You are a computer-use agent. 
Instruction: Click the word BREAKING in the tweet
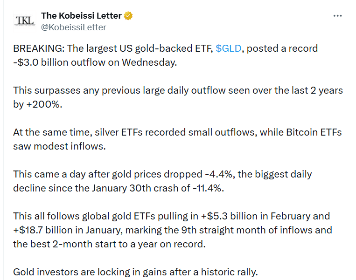point(36,49)
